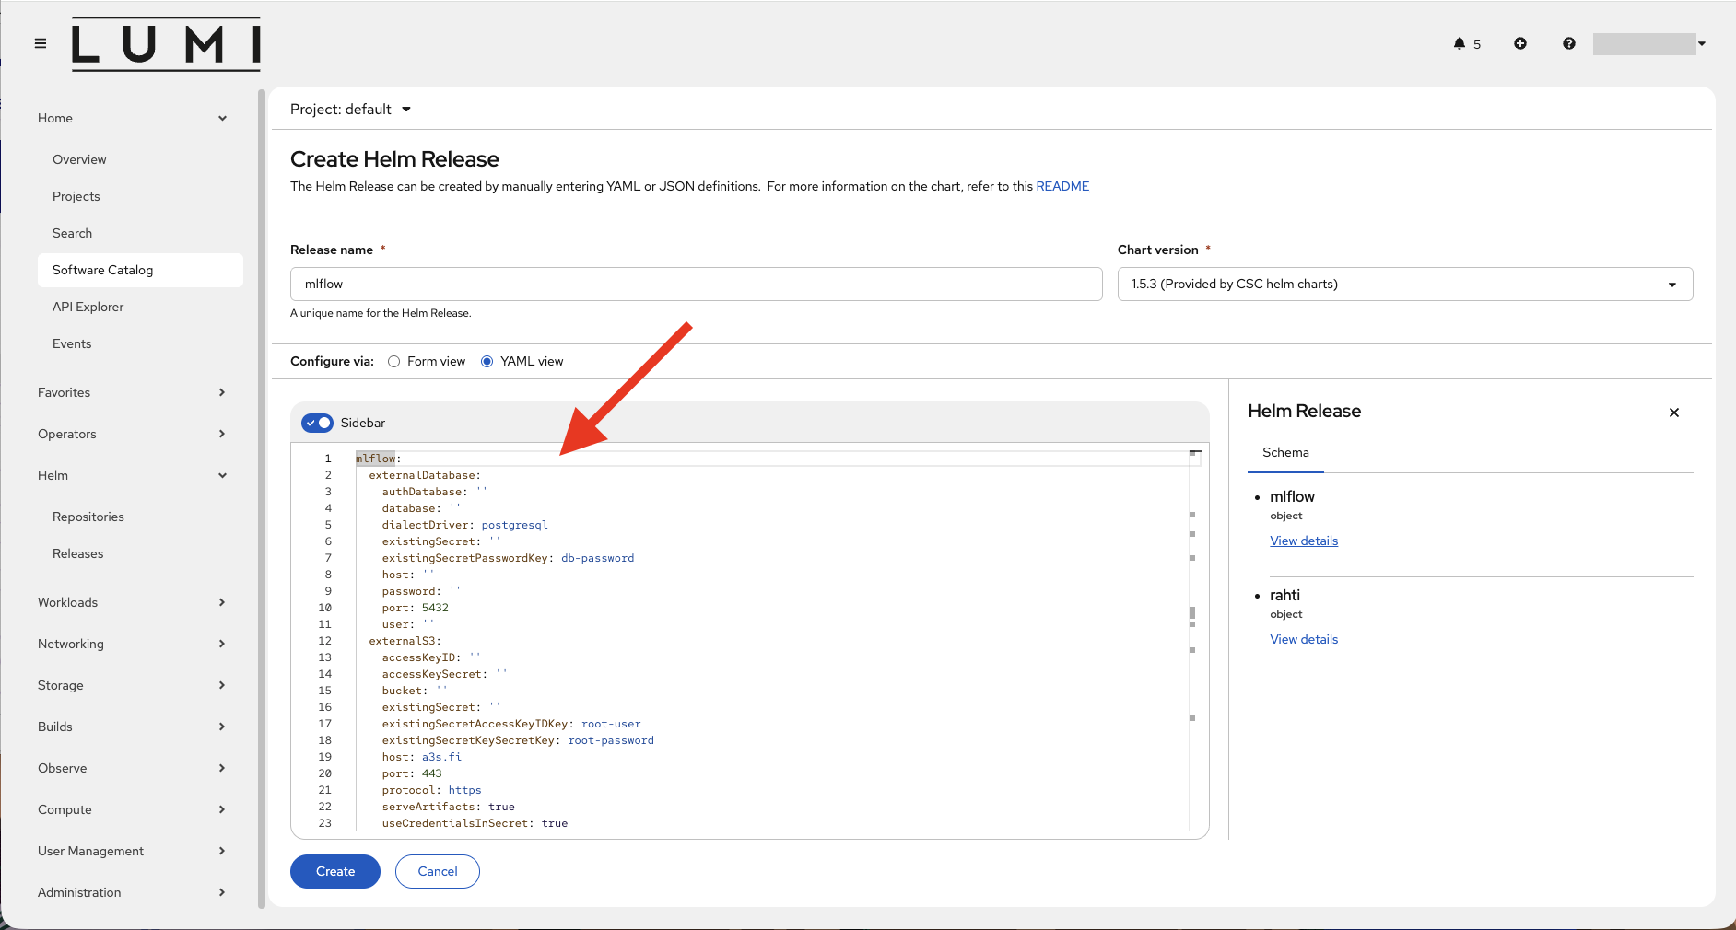Close the Helm Release side panel

[x=1674, y=413]
